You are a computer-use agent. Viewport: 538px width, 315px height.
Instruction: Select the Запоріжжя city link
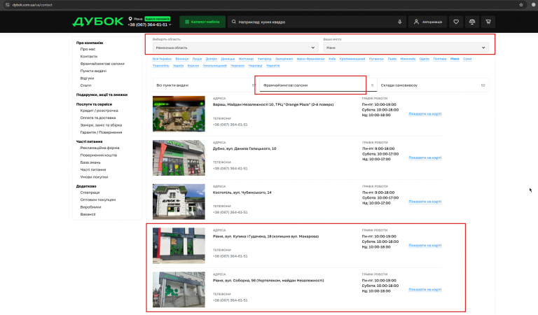[x=284, y=59]
